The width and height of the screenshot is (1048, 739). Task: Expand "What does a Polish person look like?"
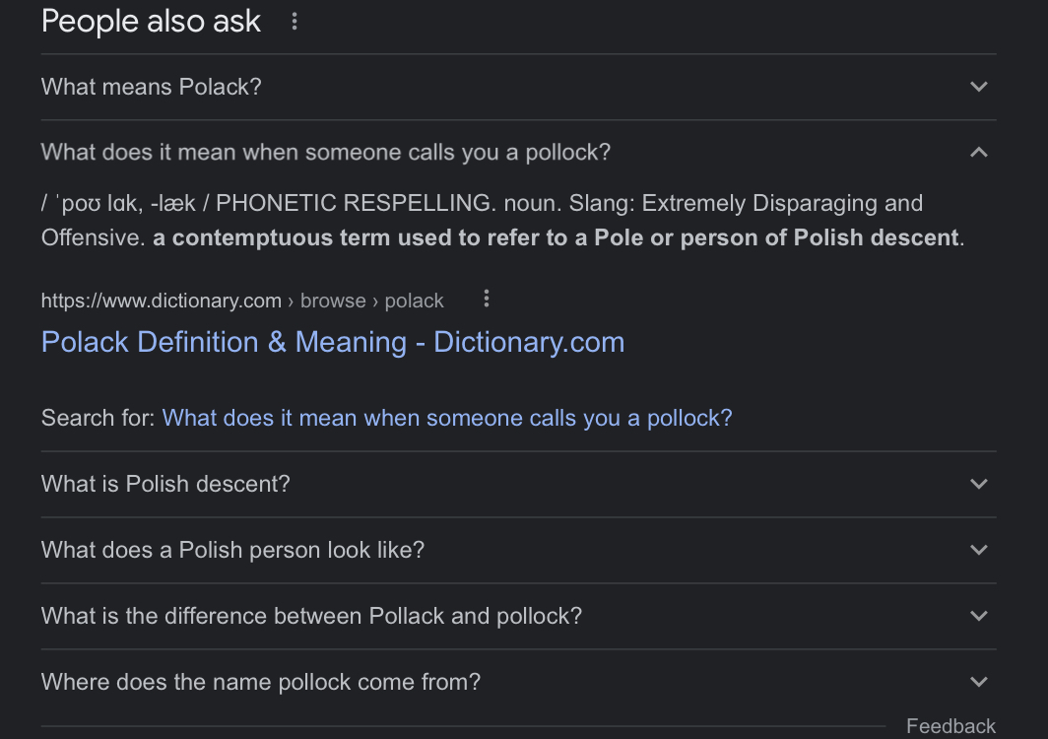tap(519, 550)
